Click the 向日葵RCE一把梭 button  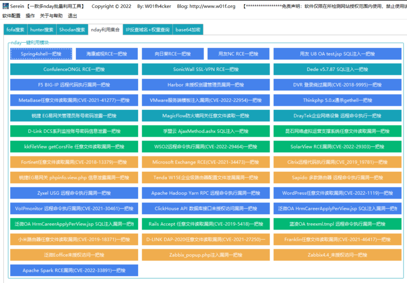173,54
